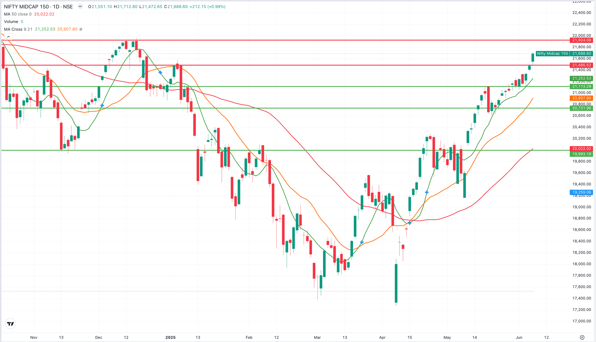Click the orange 20,907.80 MA axis label

pyautogui.click(x=581, y=98)
